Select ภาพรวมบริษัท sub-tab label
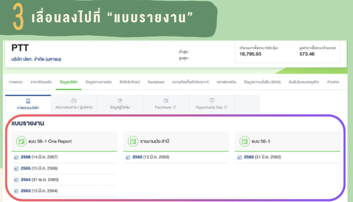This screenshot has width=353, height=202. coord(28,108)
